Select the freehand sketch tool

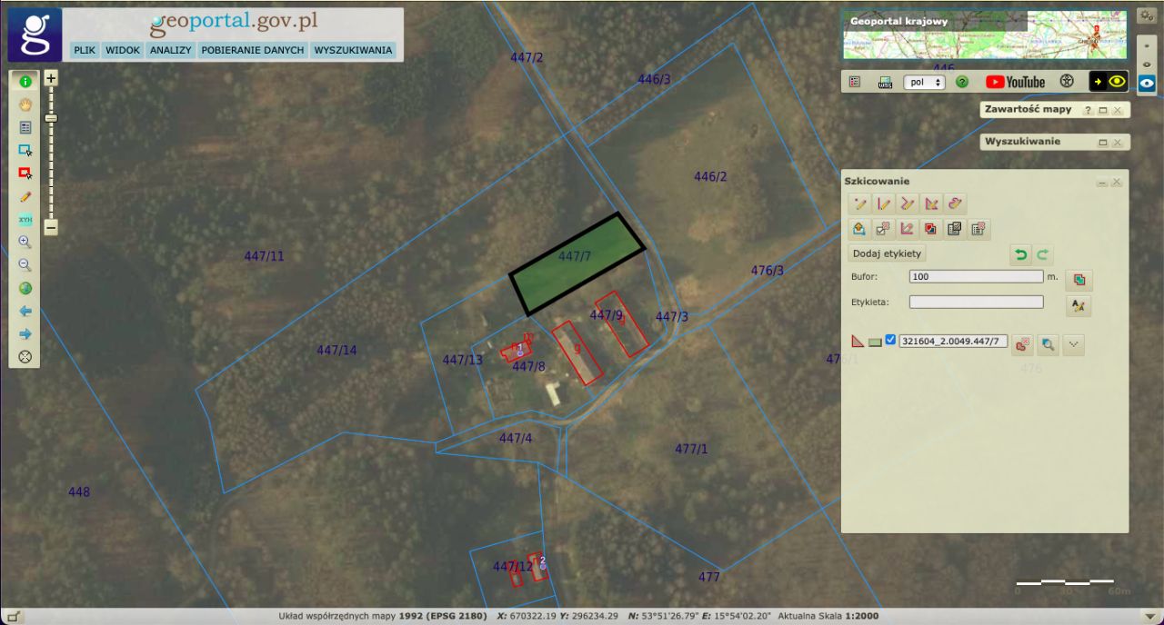coord(954,203)
